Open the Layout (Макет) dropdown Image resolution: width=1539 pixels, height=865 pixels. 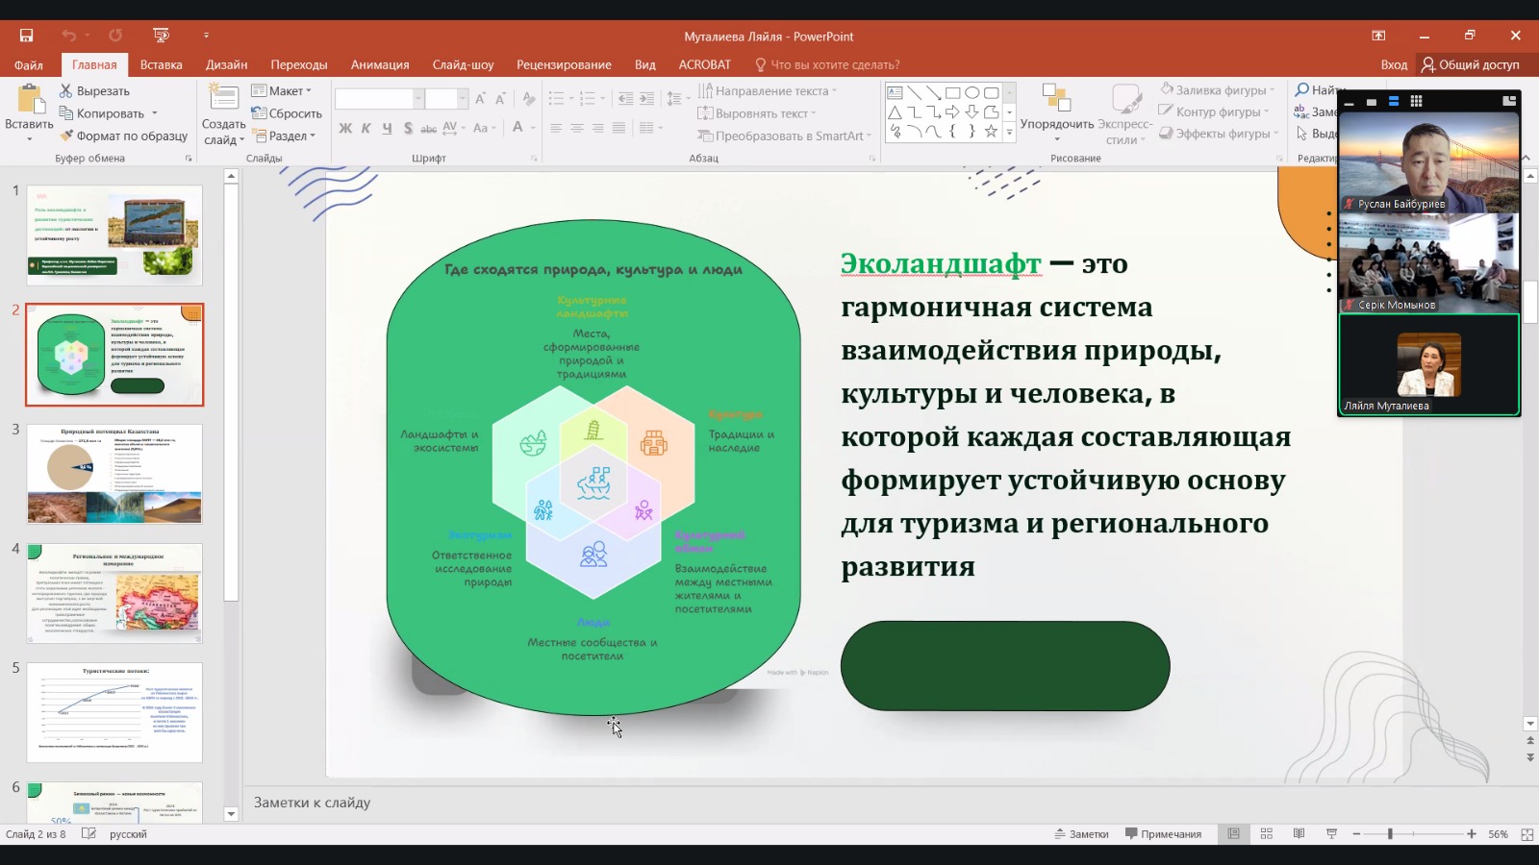pyautogui.click(x=282, y=90)
